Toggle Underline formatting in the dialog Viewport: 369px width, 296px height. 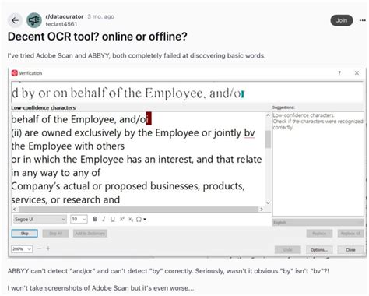pyautogui.click(x=113, y=220)
